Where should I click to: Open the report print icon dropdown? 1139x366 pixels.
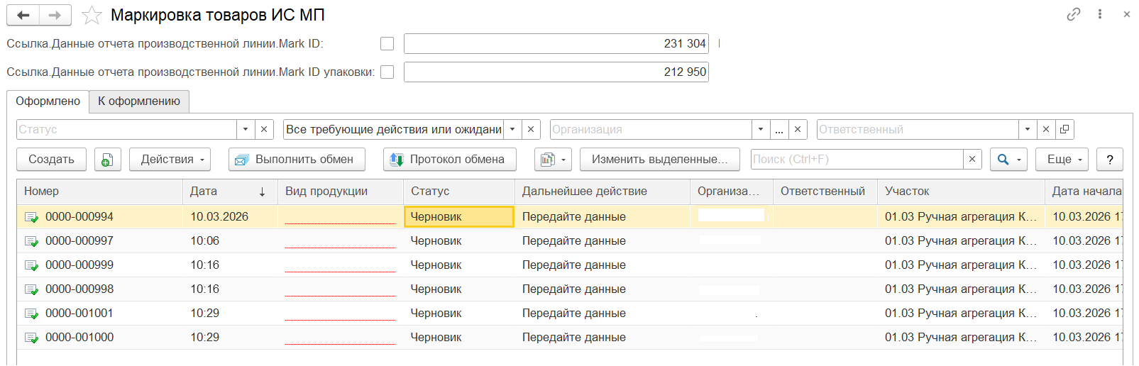tap(553, 160)
